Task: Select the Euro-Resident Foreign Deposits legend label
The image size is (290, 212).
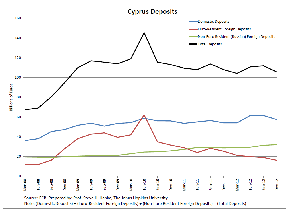Action: (x=224, y=29)
